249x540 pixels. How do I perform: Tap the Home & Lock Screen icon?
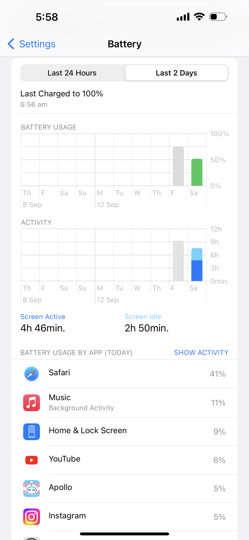point(32,432)
